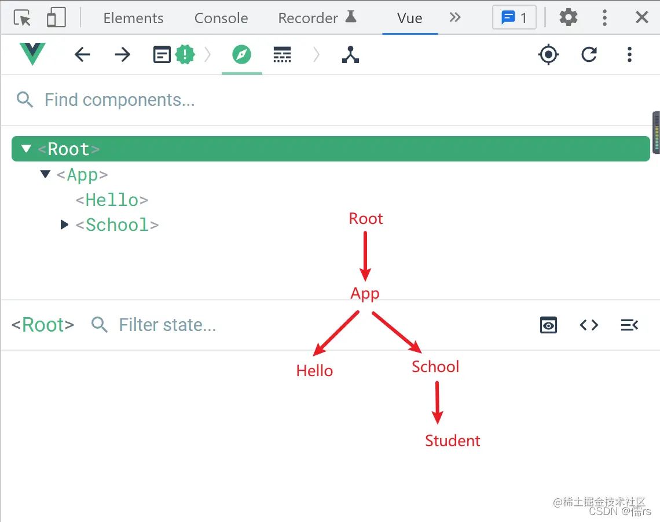Screen dimensions: 660x522
Task: Select the Components inspector compass icon
Action: [x=241, y=54]
